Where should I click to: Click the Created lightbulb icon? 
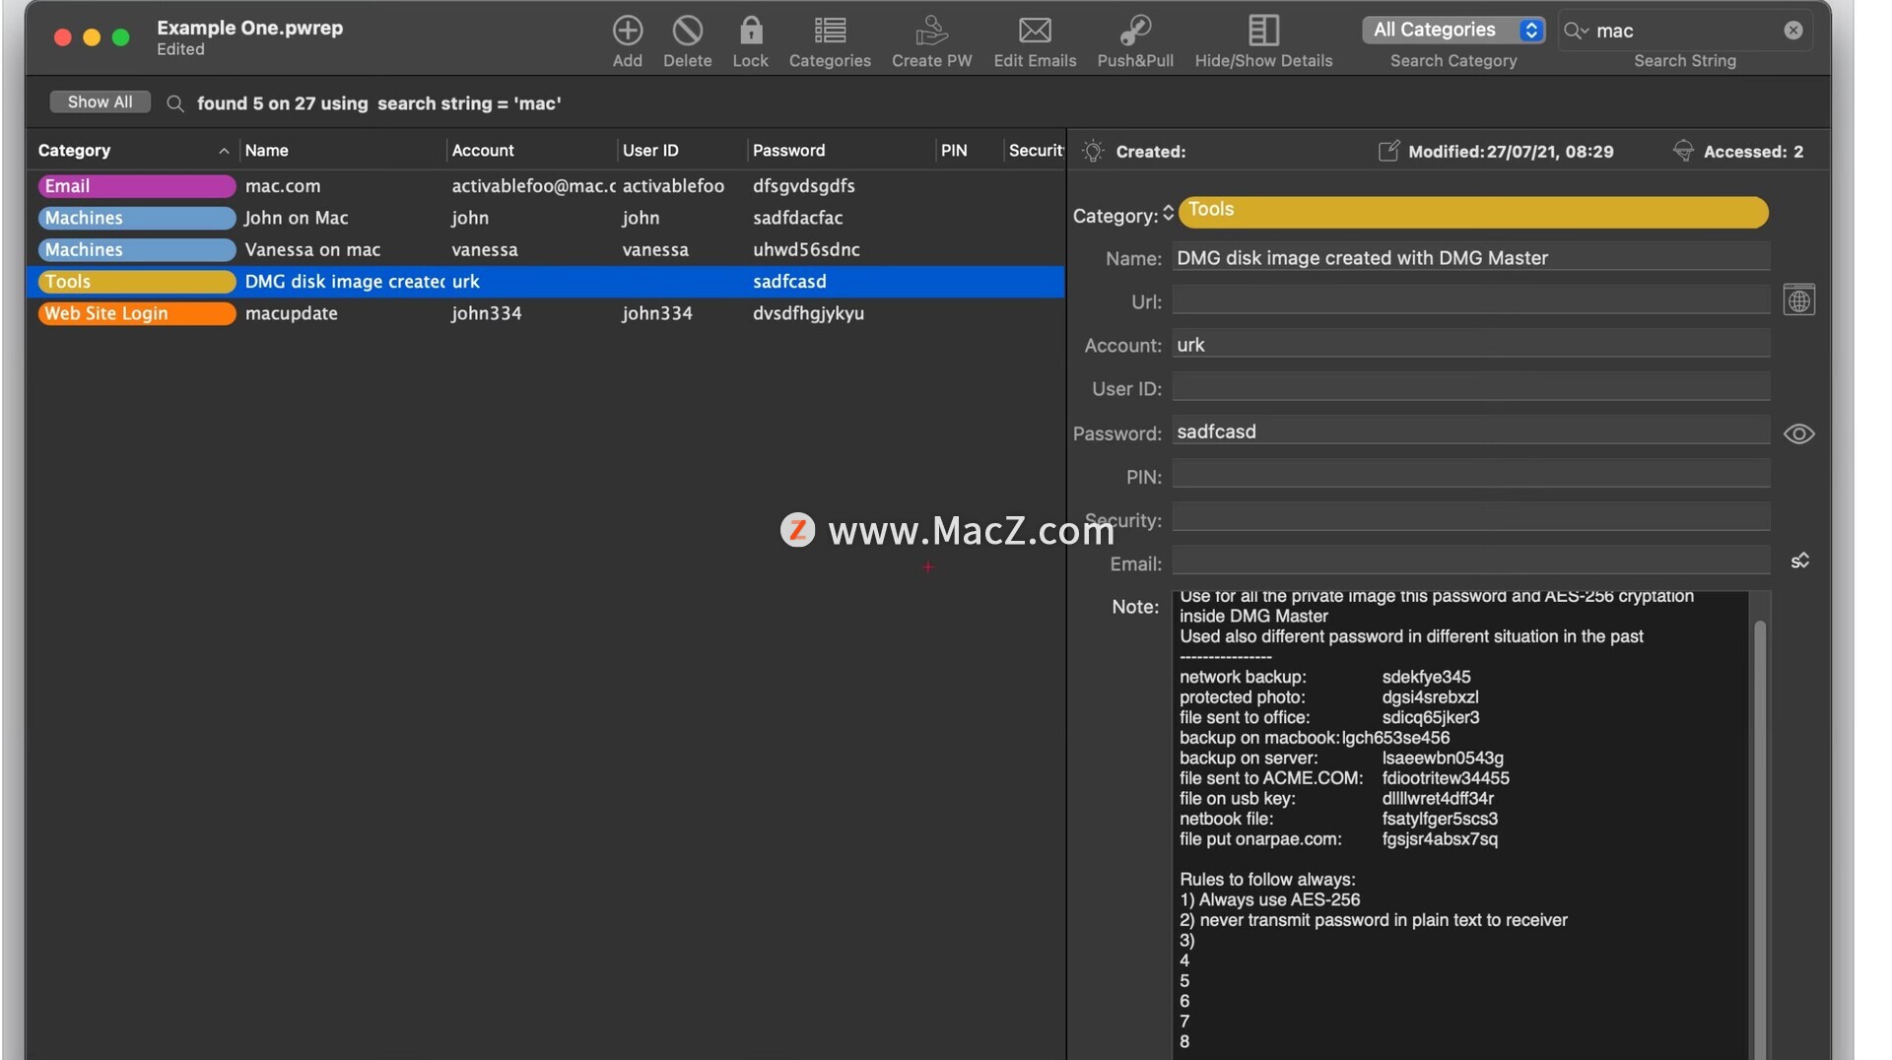pyautogui.click(x=1093, y=151)
